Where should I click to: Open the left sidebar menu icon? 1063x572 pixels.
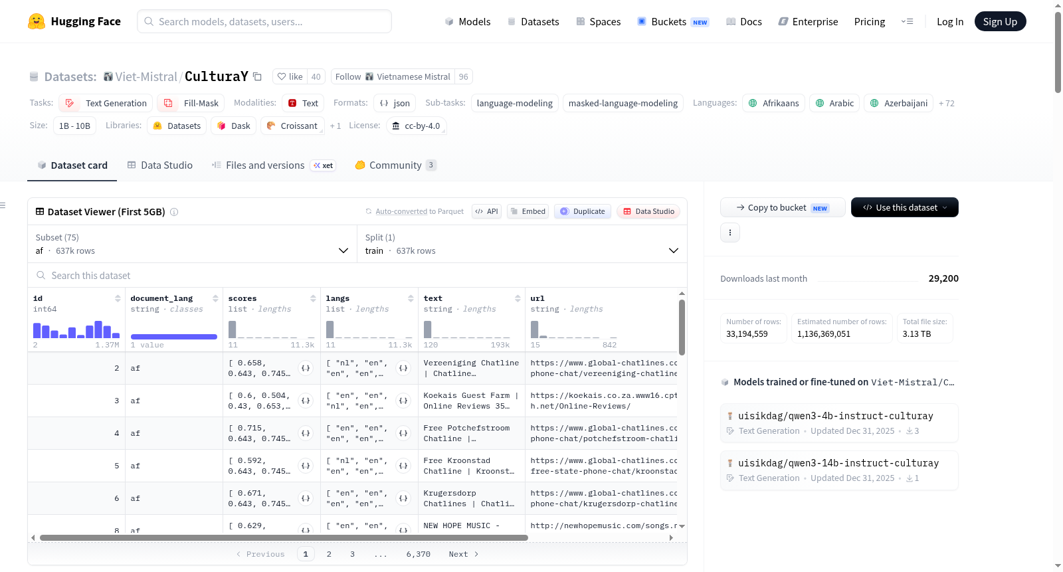tap(3, 205)
